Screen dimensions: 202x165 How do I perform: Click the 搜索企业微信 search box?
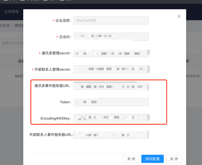point(12,43)
